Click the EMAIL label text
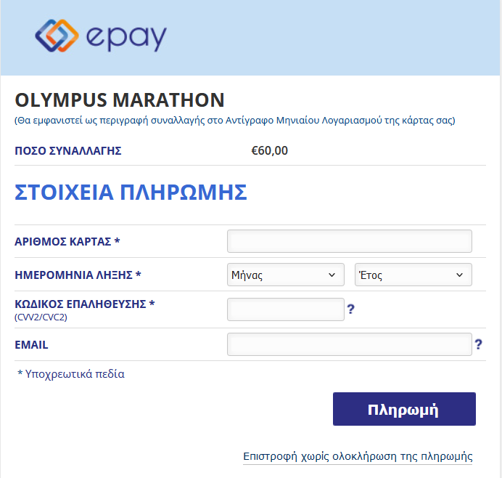 tap(31, 344)
